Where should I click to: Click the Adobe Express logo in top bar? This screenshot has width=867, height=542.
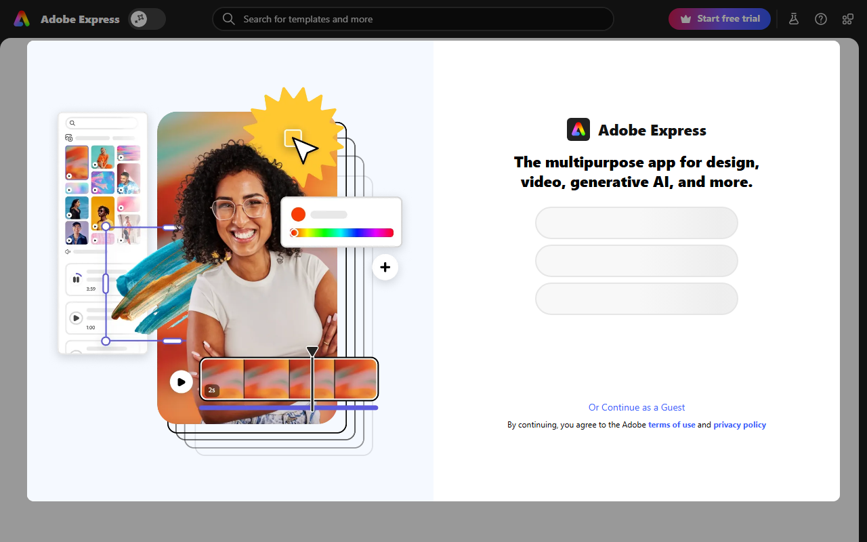pyautogui.click(x=22, y=19)
